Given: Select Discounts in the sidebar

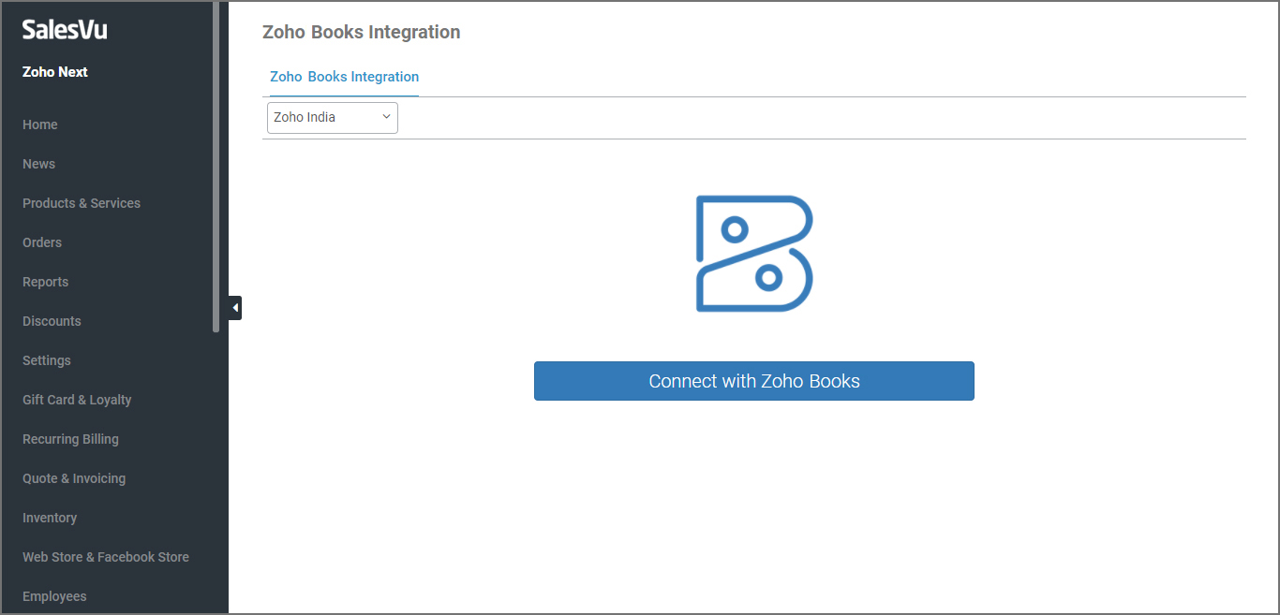Looking at the screenshot, I should 52,321.
